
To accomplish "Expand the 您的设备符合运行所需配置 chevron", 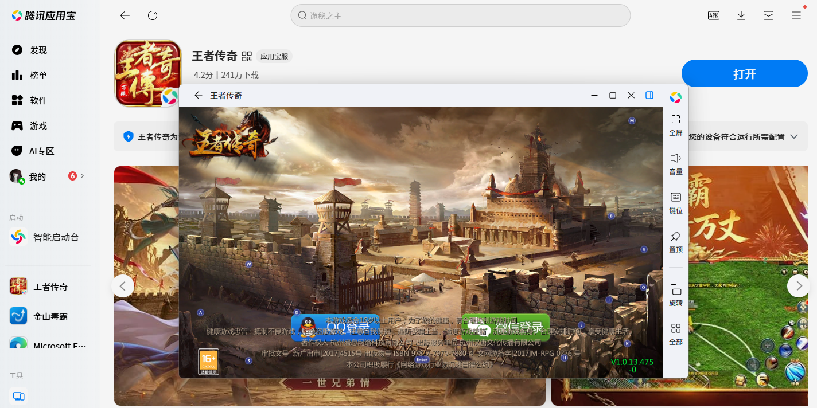I will 794,136.
